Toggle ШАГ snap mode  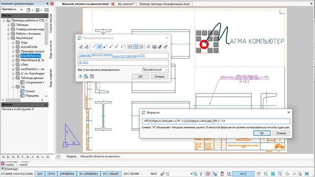(40, 174)
